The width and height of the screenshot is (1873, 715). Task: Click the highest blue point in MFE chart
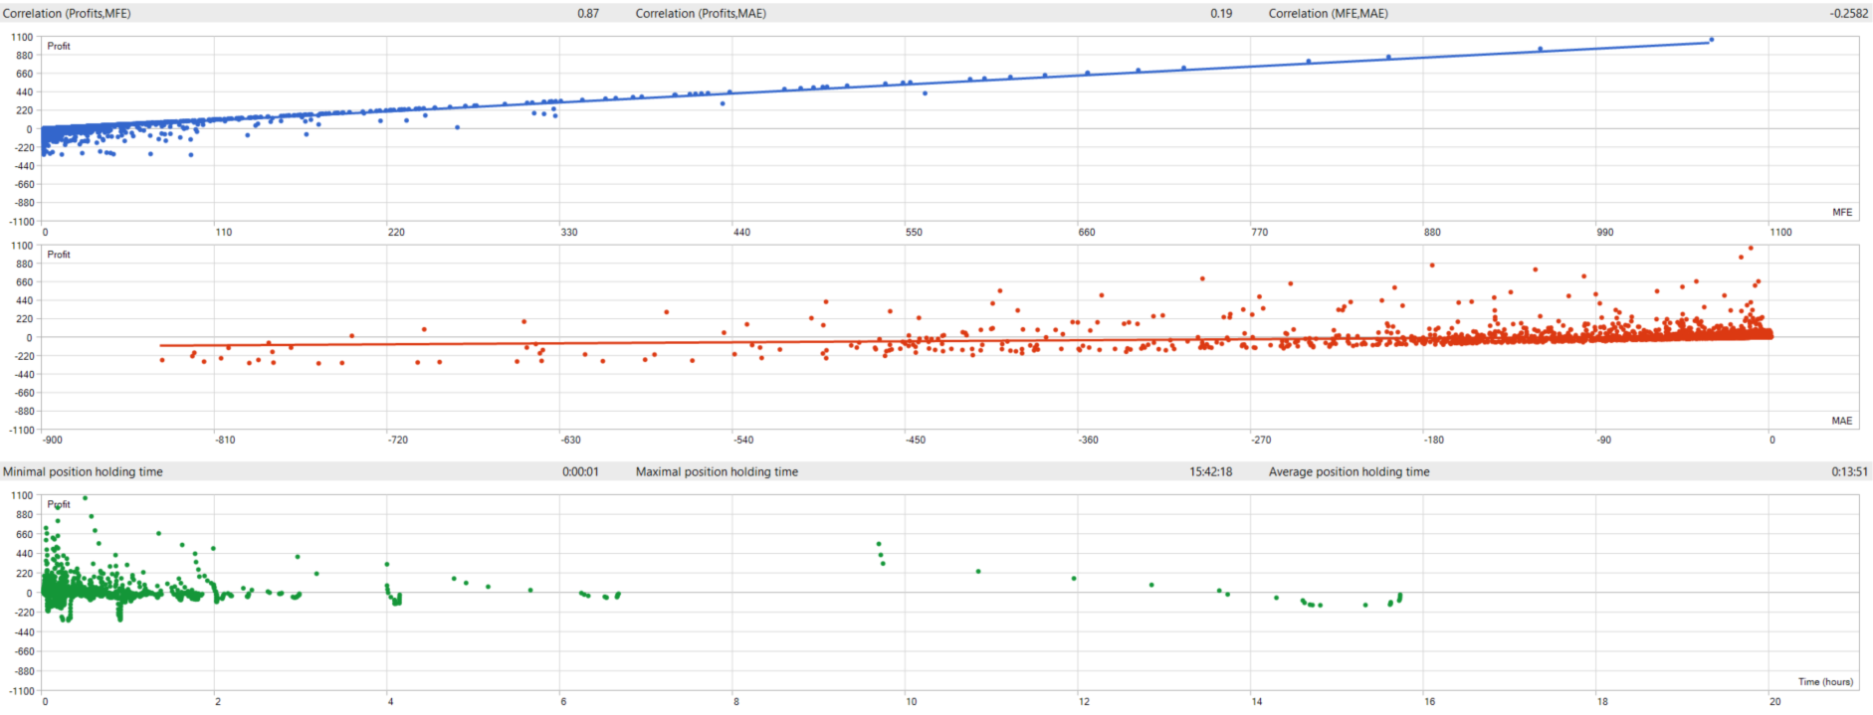[1711, 40]
